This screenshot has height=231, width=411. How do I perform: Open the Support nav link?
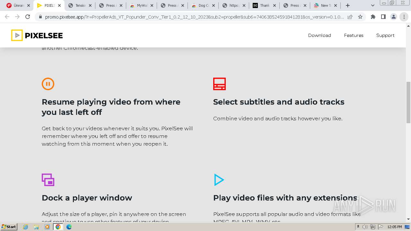click(x=385, y=35)
